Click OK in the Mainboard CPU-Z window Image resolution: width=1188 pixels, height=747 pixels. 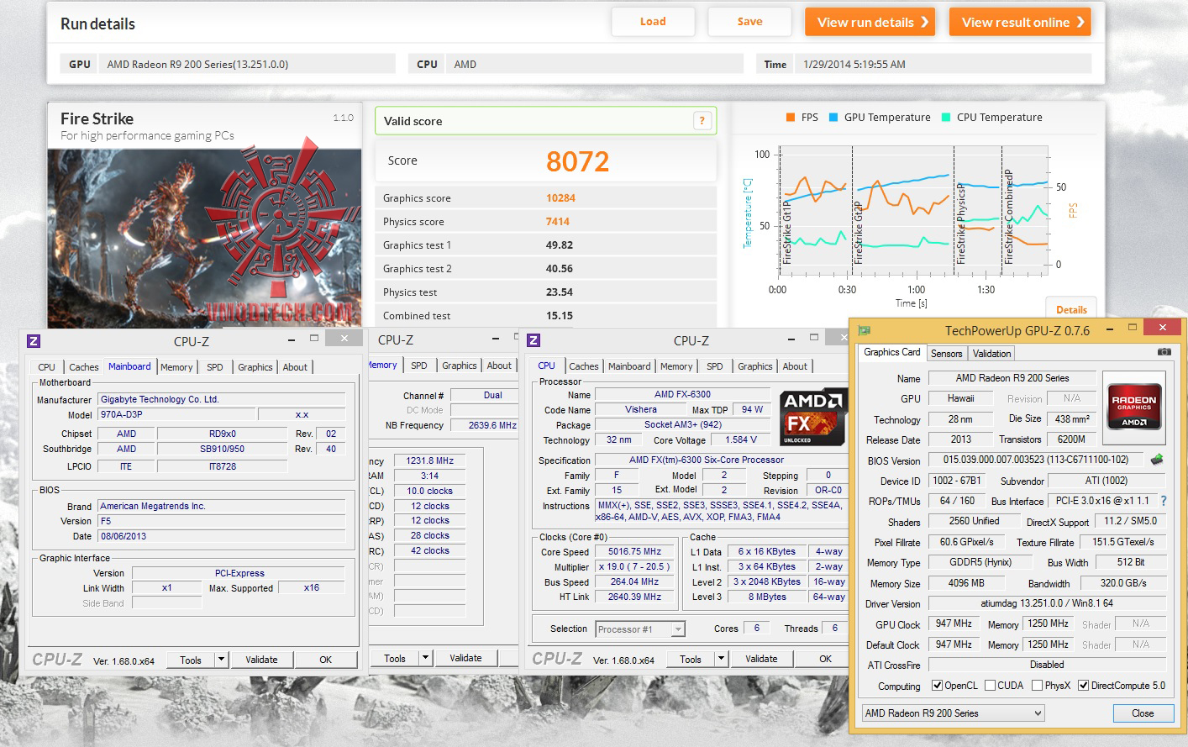tap(325, 660)
